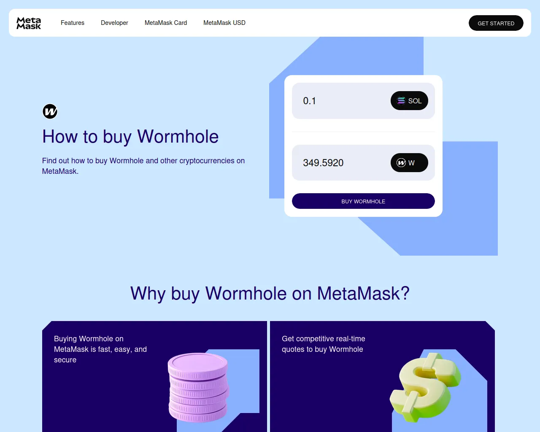The height and width of the screenshot is (432, 540).
Task: Click the purple coin stack illustration
Action: point(198,387)
